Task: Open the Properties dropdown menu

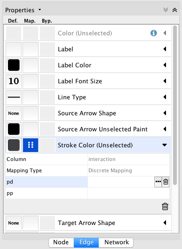Action: tap(40, 10)
